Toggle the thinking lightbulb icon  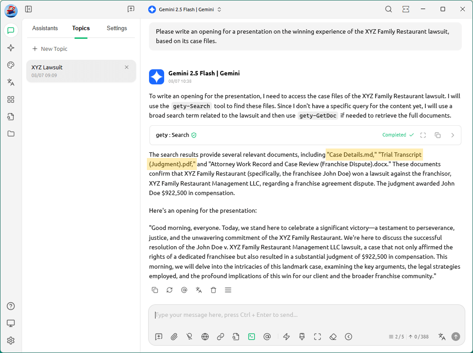point(190,337)
